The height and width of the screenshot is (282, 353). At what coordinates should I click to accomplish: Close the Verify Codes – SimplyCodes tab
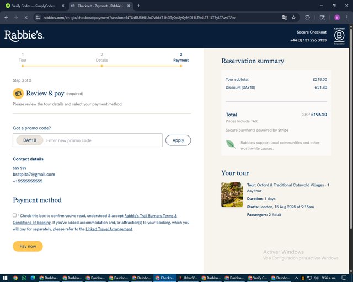[x=63, y=6]
